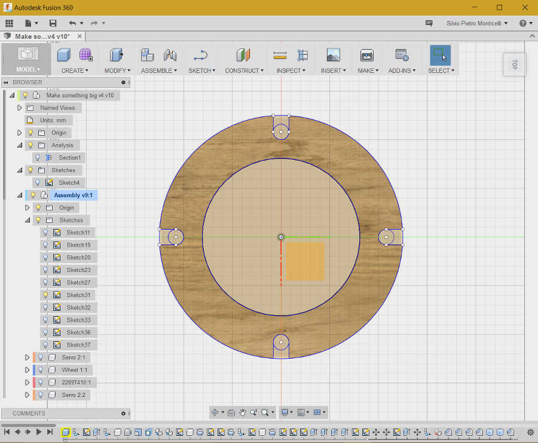Screen dimensions: 538x443
Task: Click the Save icon
Action: pos(53,23)
